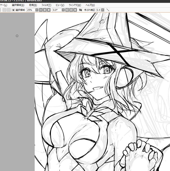The image size is (170, 171).
Task: Rotate the canvas counterclockwise
Action: click(67, 10)
